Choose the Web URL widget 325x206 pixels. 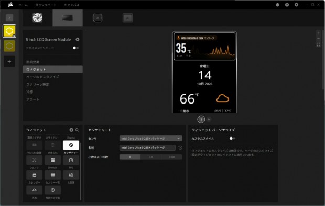[52, 145]
